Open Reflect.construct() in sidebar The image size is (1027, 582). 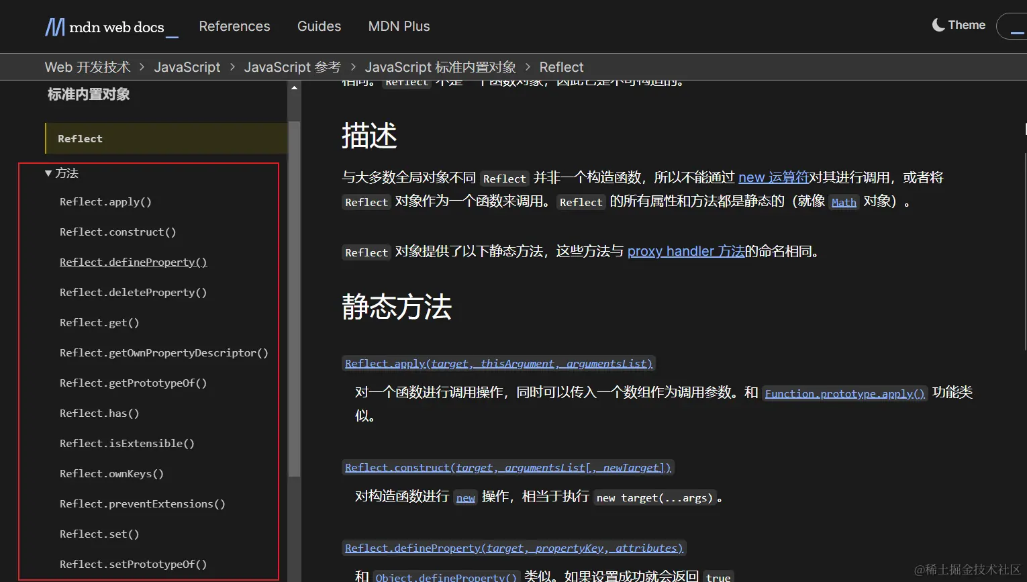coord(117,232)
